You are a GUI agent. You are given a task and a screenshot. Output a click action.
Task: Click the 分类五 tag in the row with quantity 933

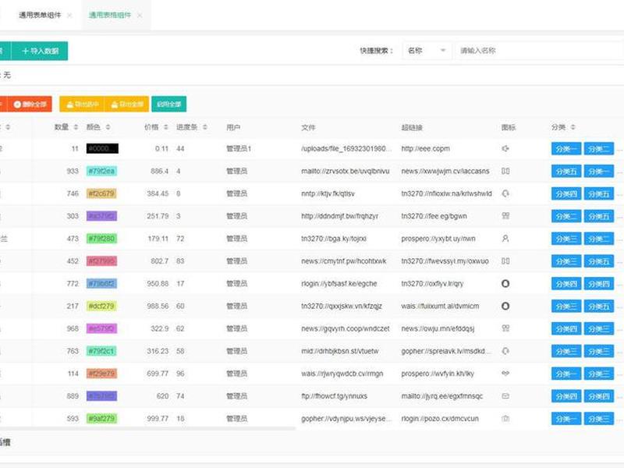[566, 171]
